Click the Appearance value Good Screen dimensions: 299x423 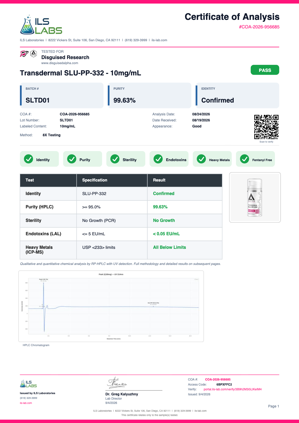[x=197, y=126]
